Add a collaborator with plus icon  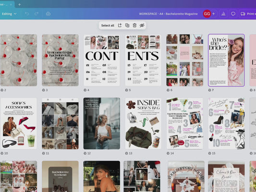214,14
